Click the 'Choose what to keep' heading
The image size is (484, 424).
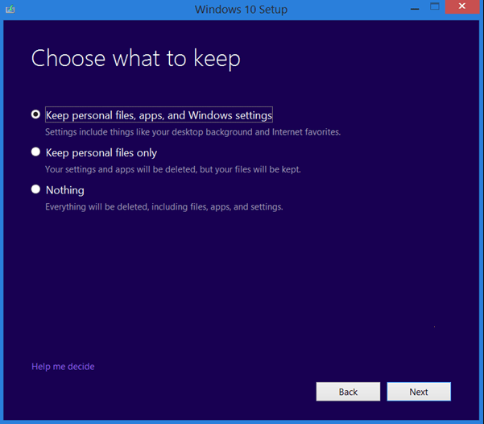136,59
